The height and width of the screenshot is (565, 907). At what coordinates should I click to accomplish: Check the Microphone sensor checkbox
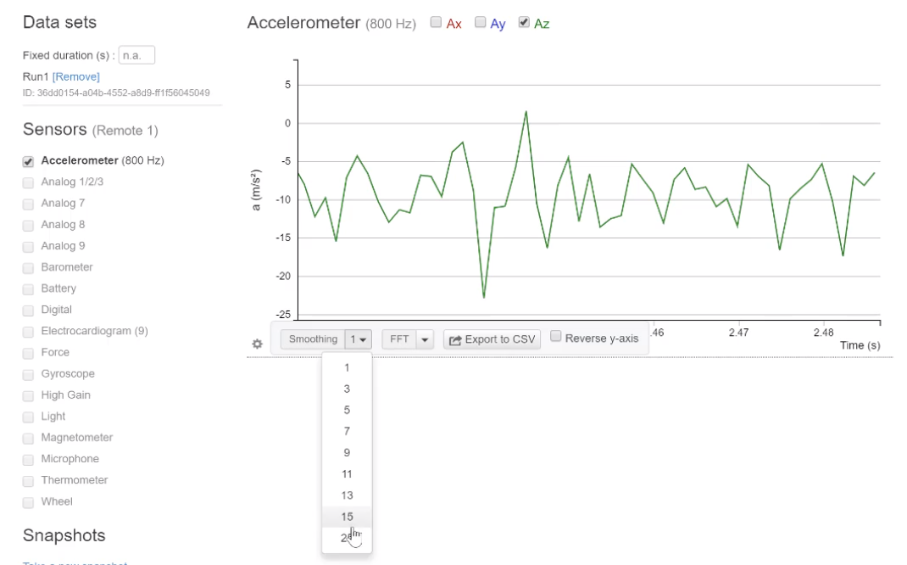(x=28, y=460)
